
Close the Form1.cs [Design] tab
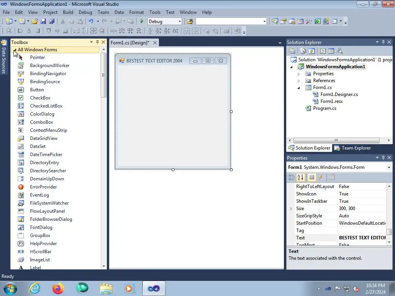point(155,43)
